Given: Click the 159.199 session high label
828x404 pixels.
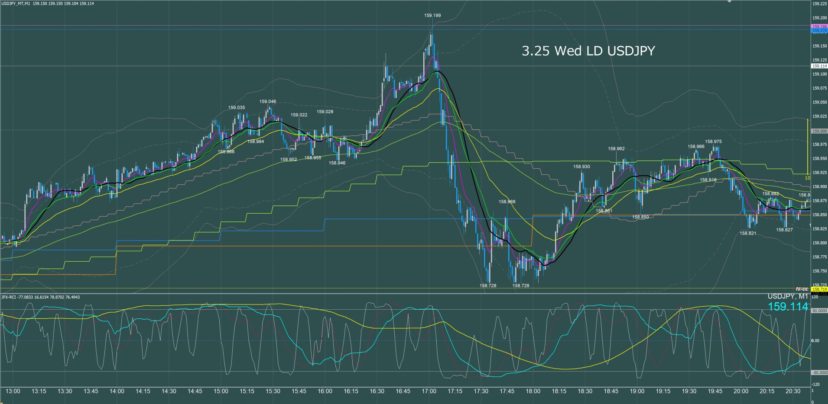Looking at the screenshot, I should point(432,16).
